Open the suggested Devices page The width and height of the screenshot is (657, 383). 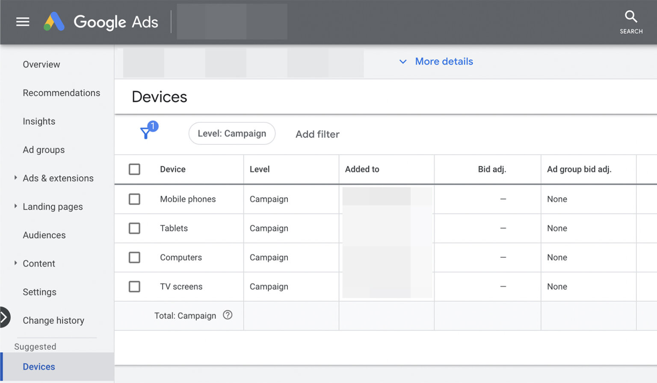[38, 366]
